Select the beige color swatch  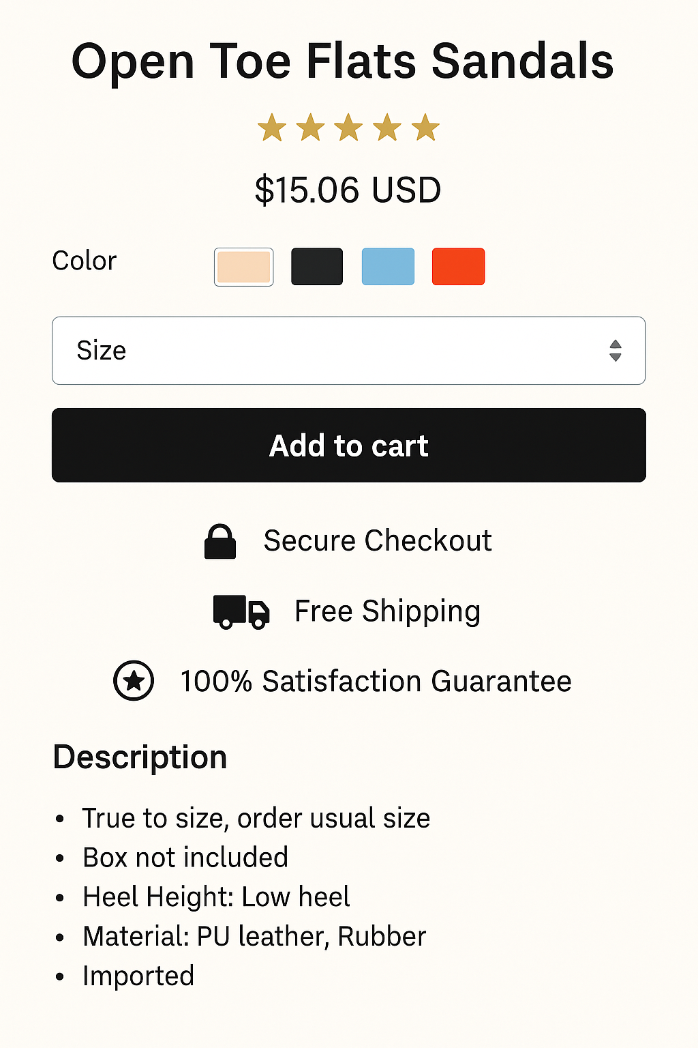pyautogui.click(x=244, y=267)
